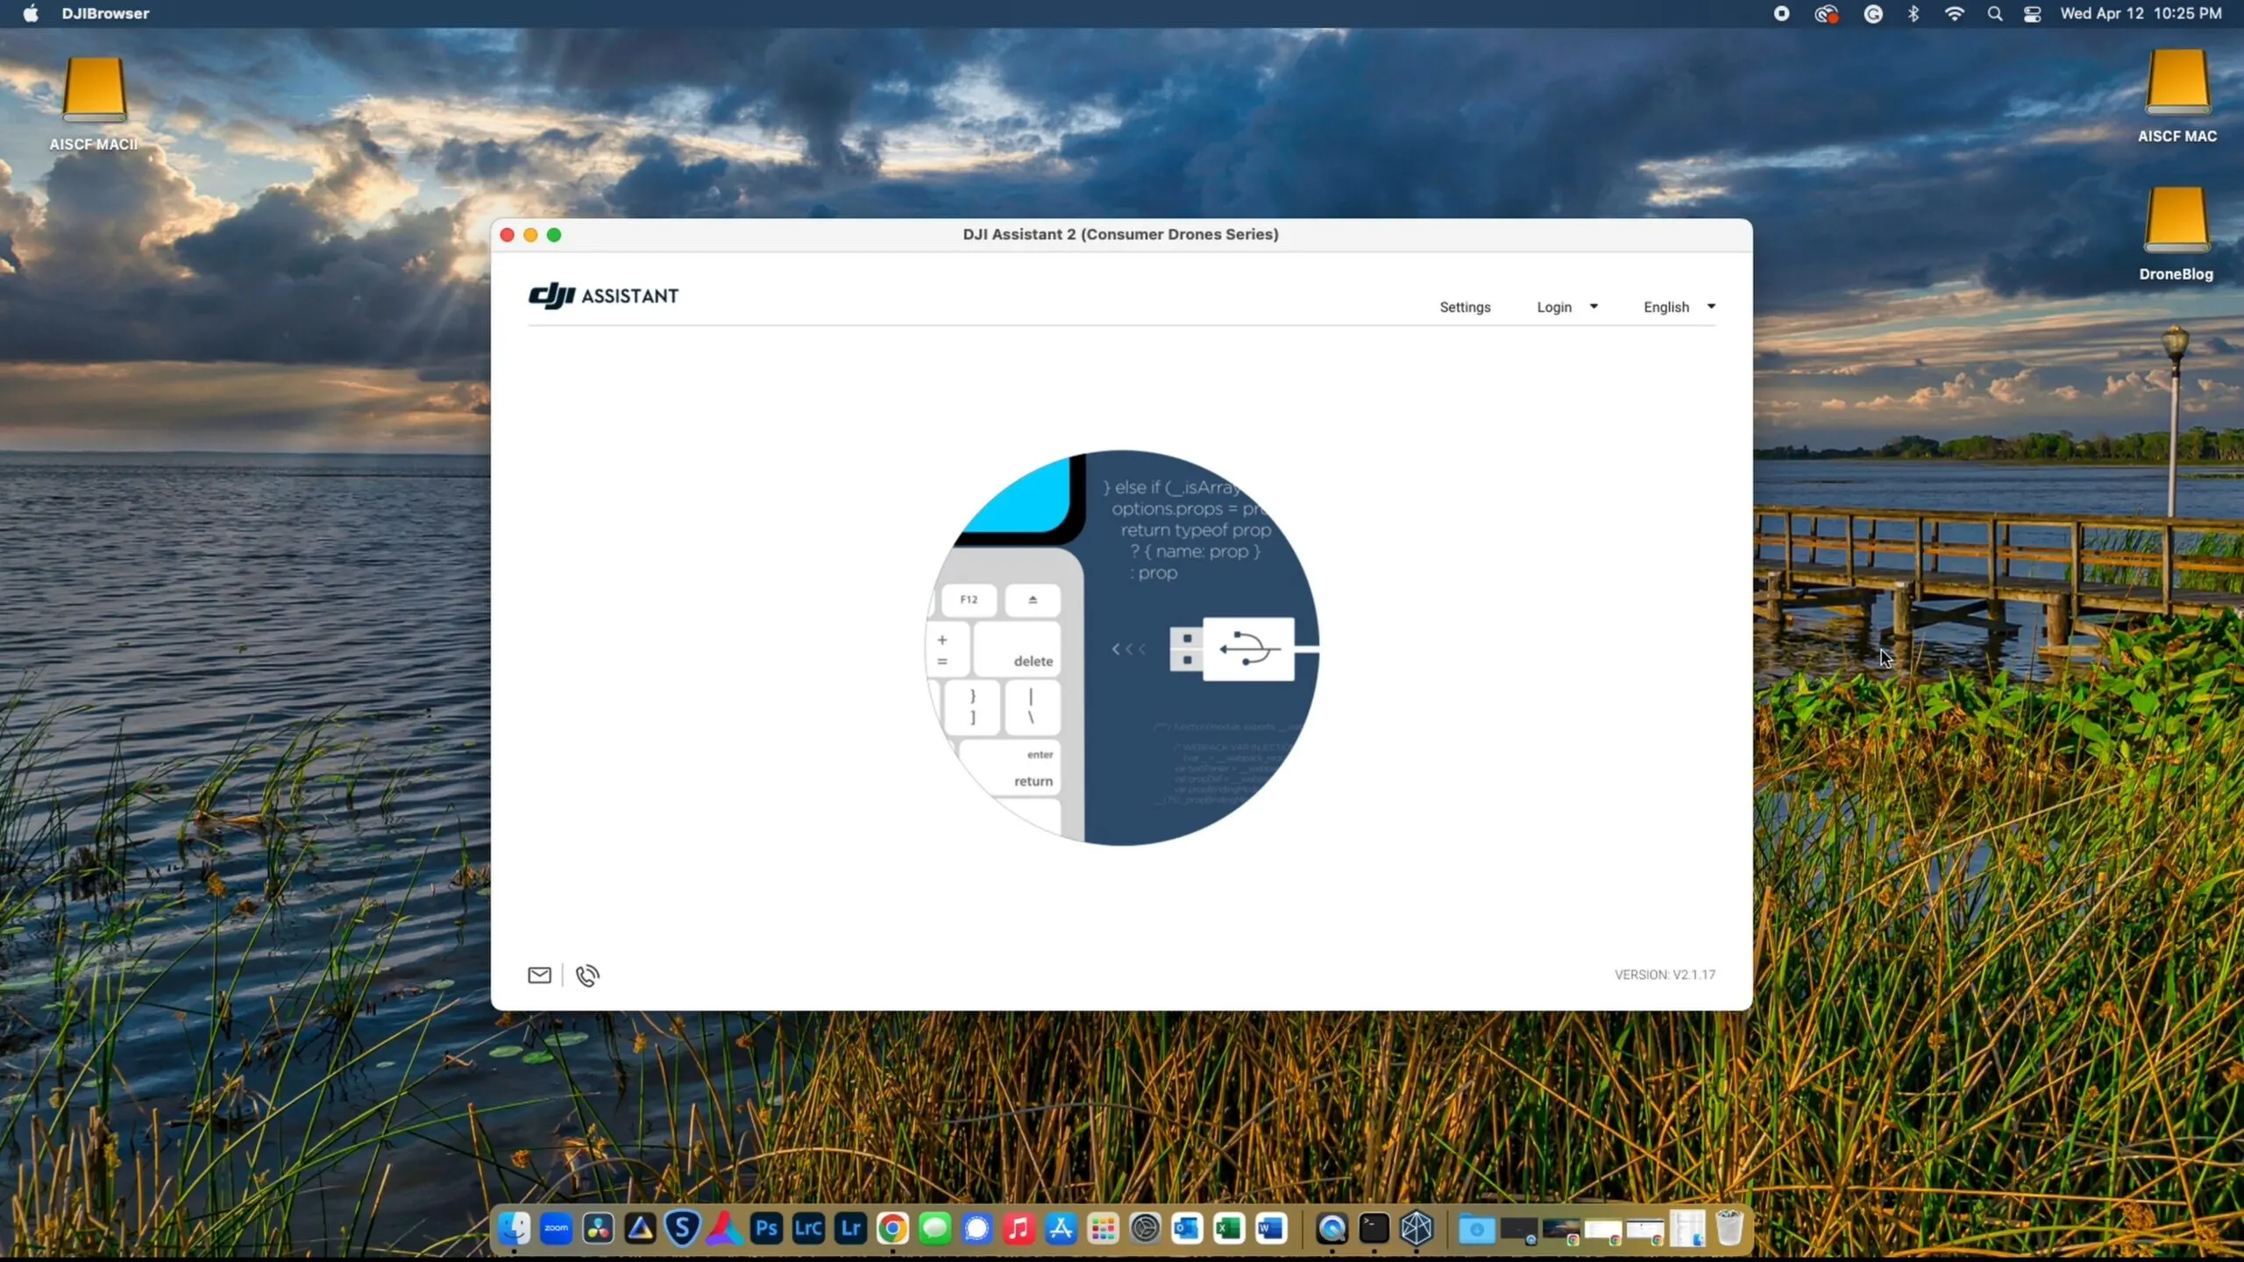Open the Wi-Fi menu
This screenshot has width=2244, height=1262.
click(1954, 13)
